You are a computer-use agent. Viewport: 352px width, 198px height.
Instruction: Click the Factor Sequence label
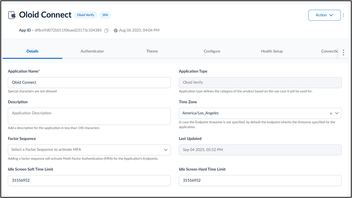coord(22,139)
